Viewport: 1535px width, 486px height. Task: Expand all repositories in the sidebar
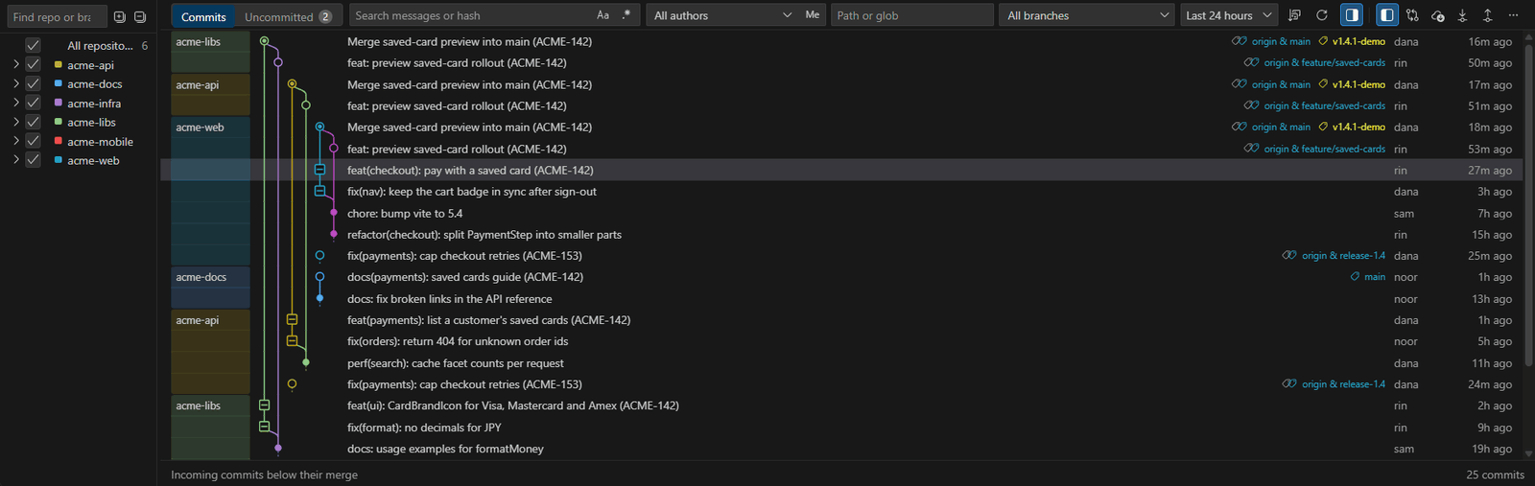pos(119,16)
